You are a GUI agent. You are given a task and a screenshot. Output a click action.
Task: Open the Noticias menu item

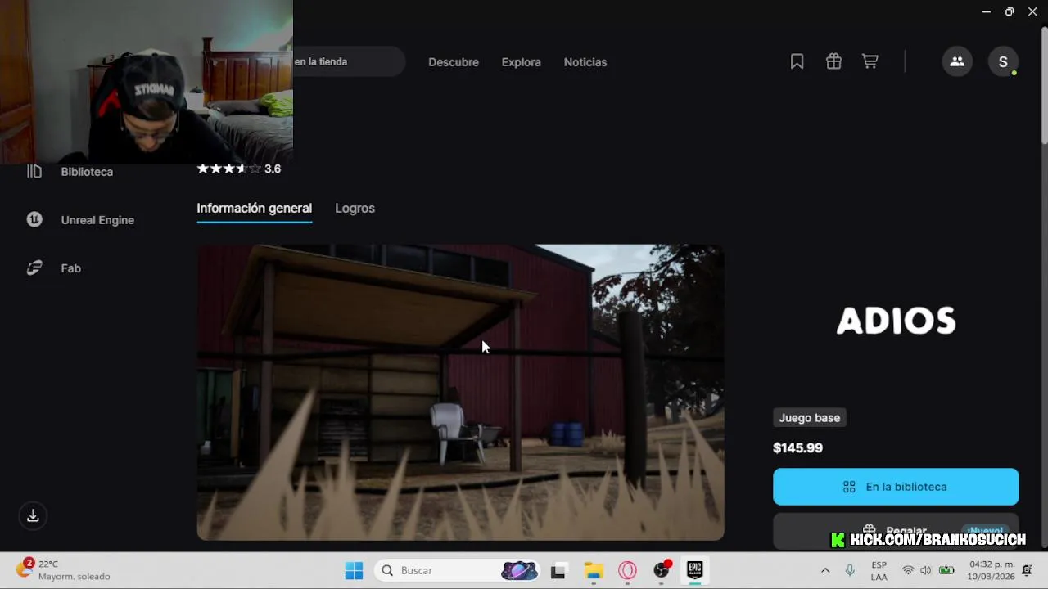585,62
